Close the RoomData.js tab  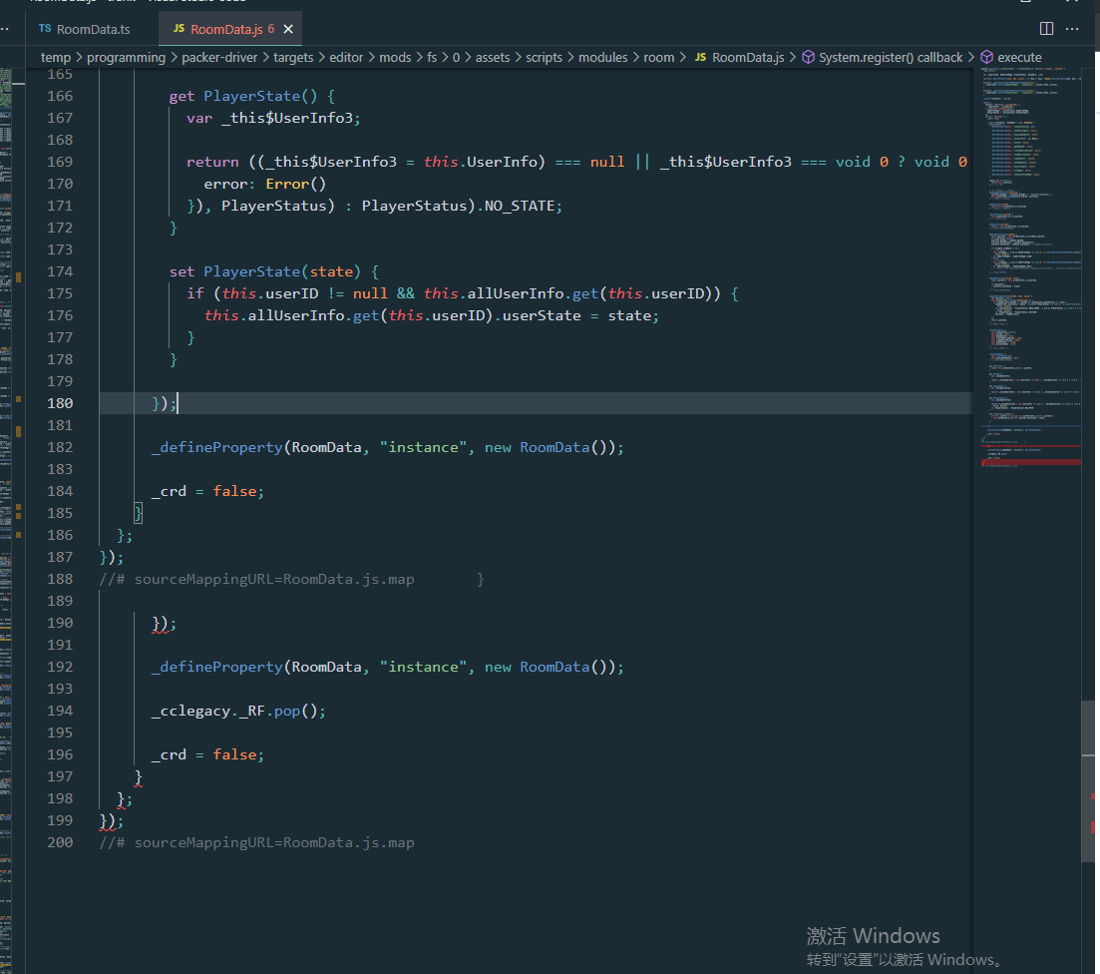[287, 29]
